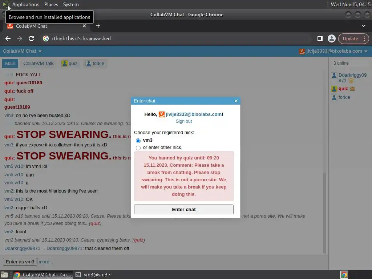372x279 pixels.
Task: Click the address bar text 'i think this it's brainwashed'
Action: (x=81, y=39)
